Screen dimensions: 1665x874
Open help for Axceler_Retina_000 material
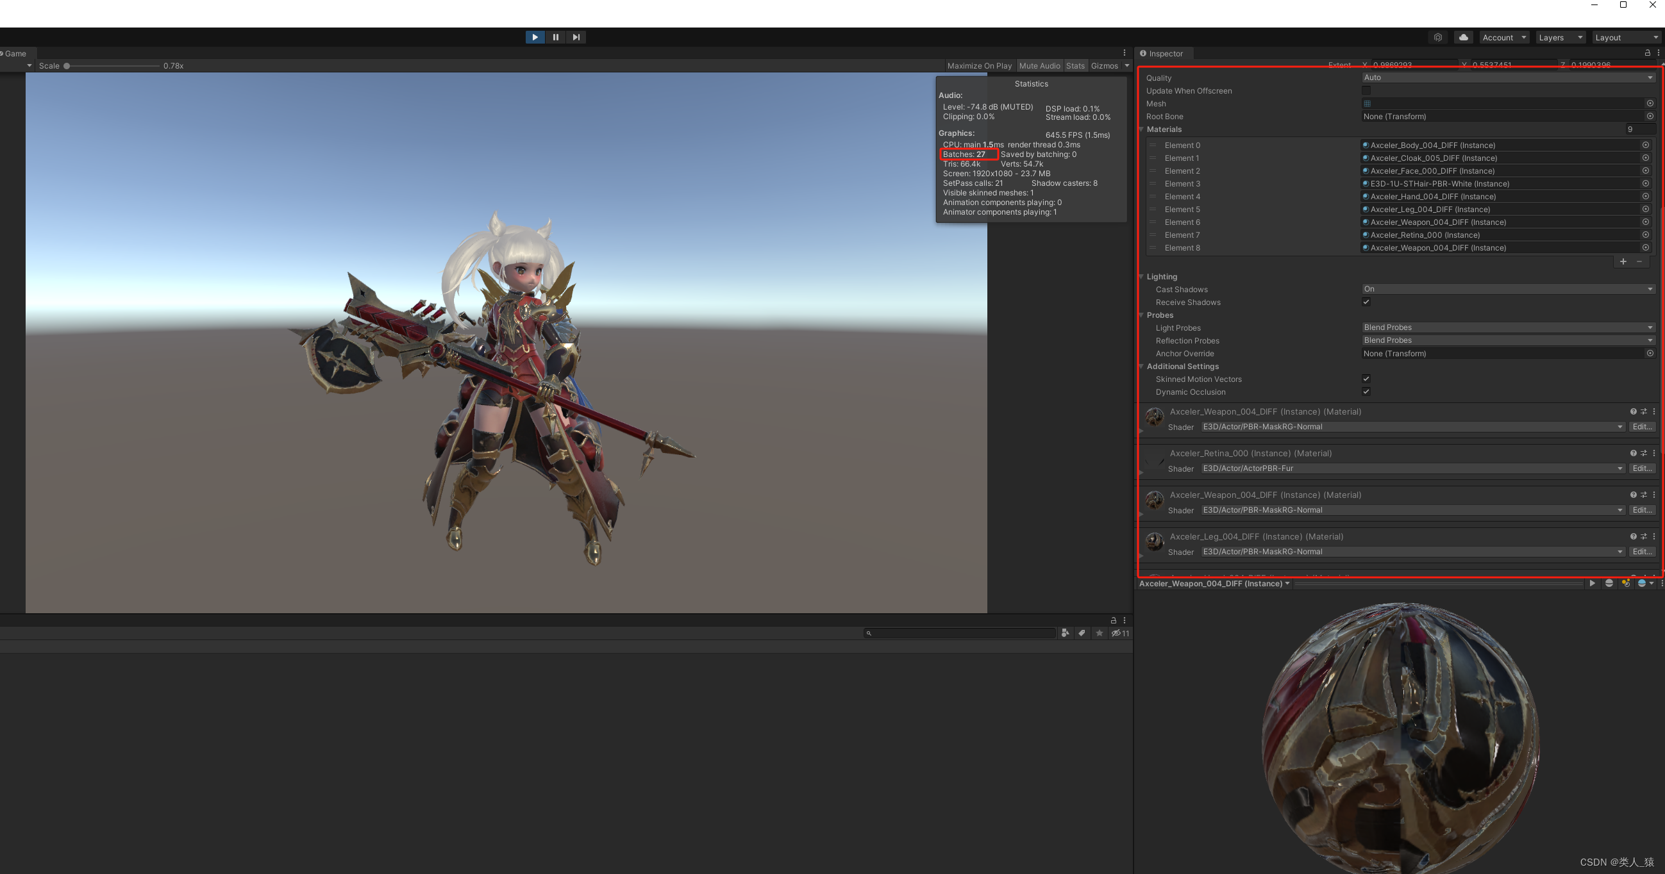click(x=1634, y=454)
